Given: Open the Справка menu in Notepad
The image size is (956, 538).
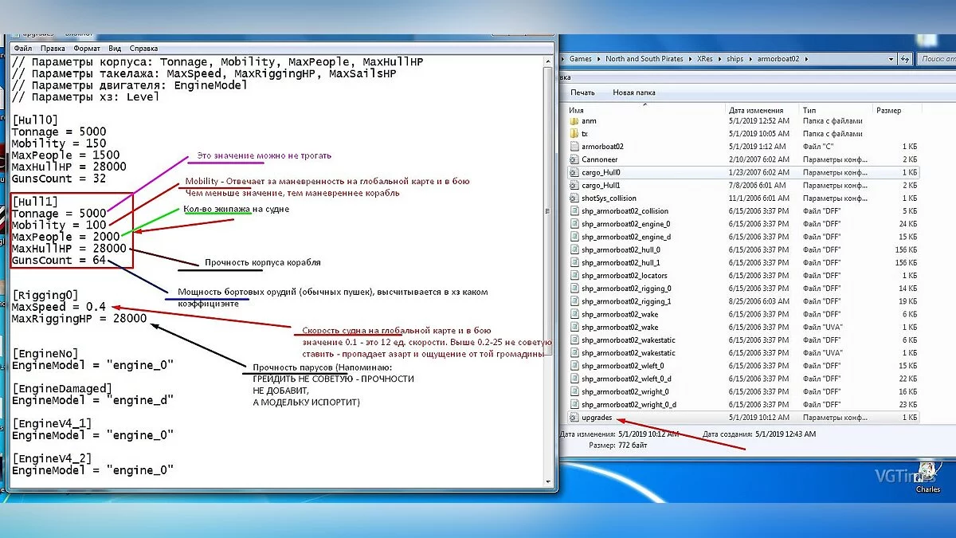Looking at the screenshot, I should 143,48.
